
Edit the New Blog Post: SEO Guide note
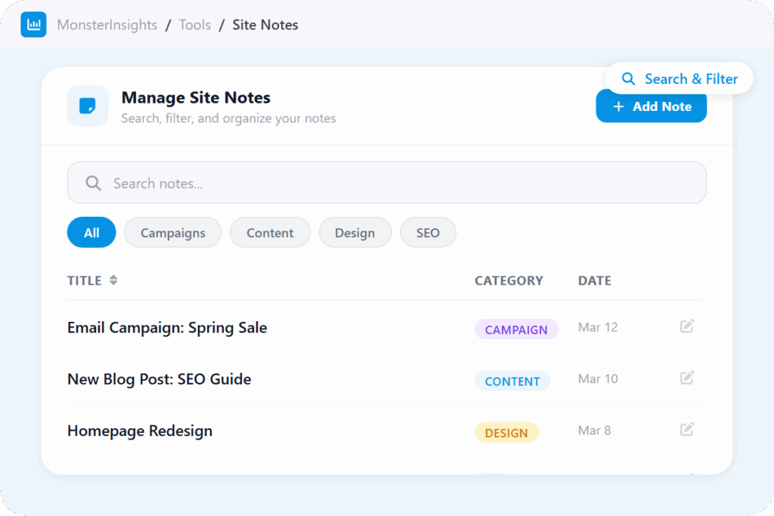tap(686, 378)
